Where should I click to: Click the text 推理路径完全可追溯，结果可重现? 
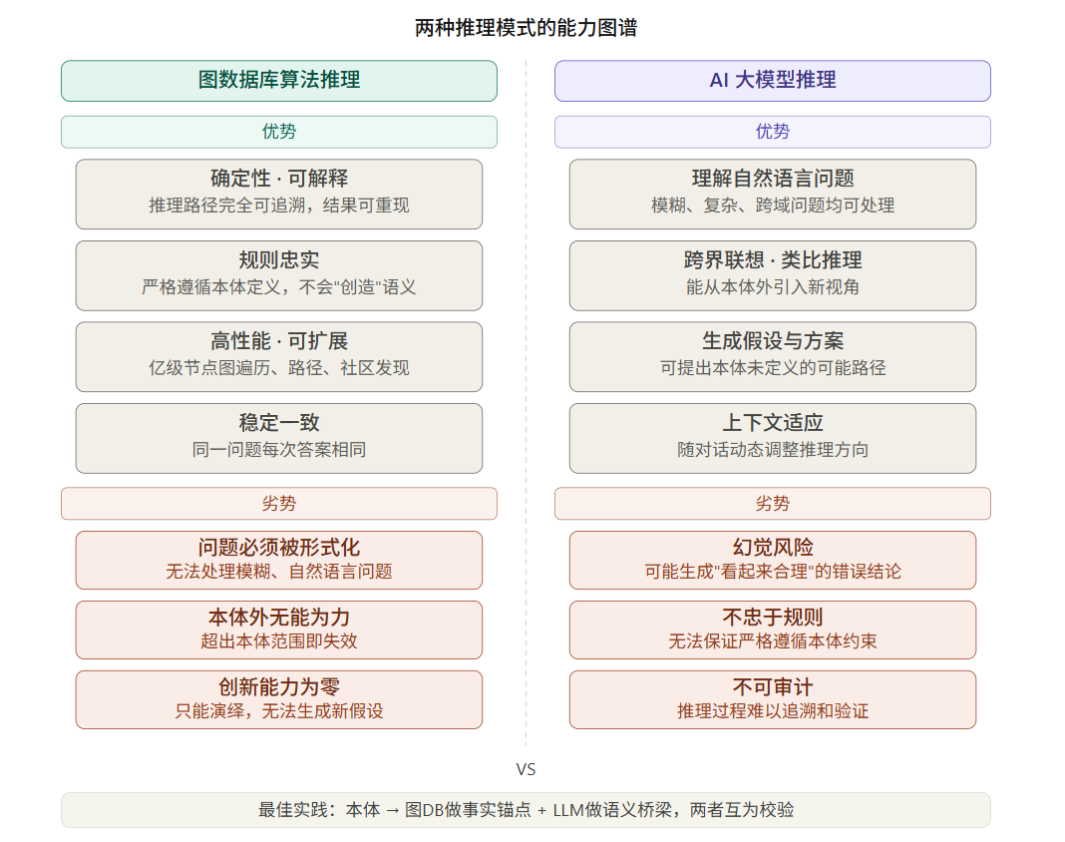[279, 206]
